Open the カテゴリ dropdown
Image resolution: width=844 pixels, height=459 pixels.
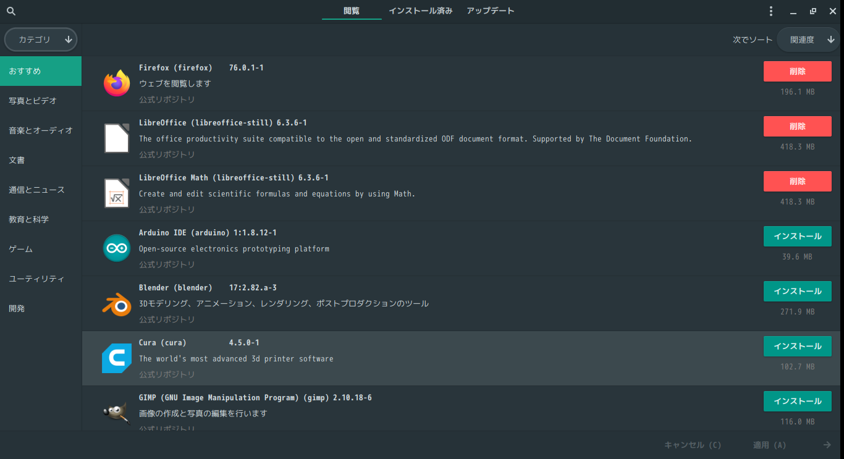41,40
